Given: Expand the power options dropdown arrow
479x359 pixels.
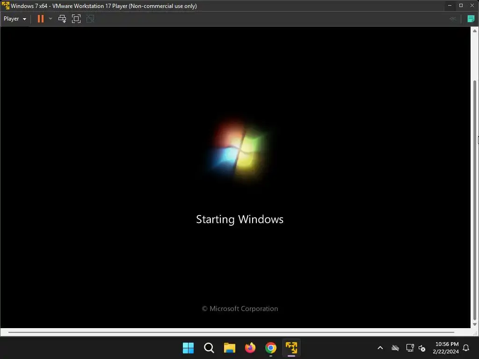Looking at the screenshot, I should click(x=51, y=19).
